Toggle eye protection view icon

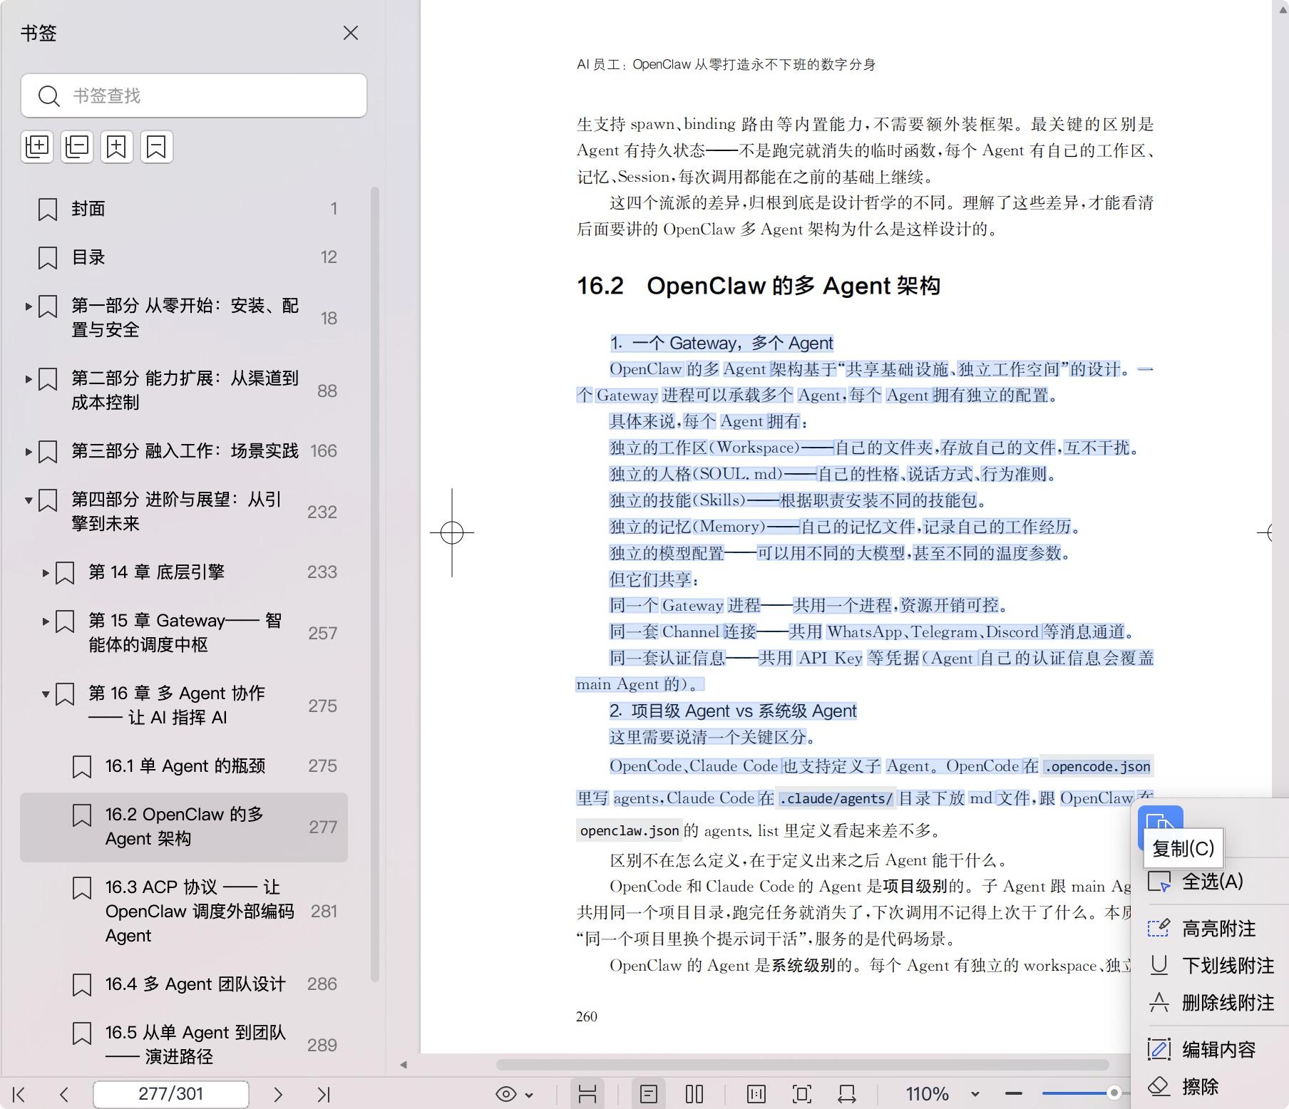tap(506, 1094)
